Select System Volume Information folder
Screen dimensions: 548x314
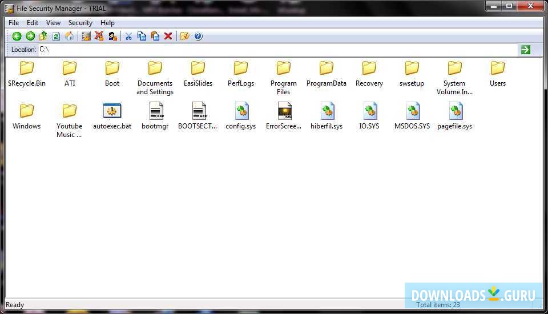click(454, 78)
